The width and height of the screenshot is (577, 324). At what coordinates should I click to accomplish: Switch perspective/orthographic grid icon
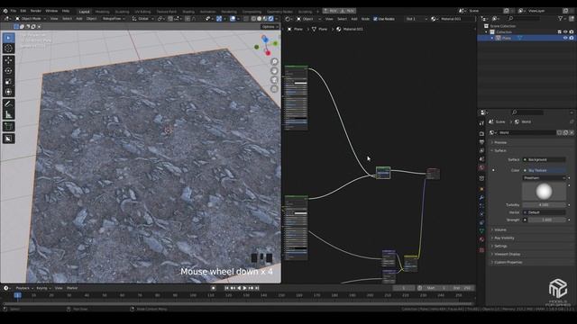tap(274, 89)
